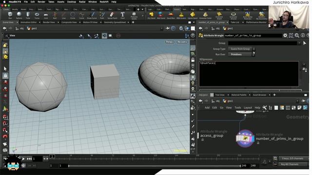312x175 pixels.
Task: Open the parameter gear menu icon
Action: click(285, 35)
